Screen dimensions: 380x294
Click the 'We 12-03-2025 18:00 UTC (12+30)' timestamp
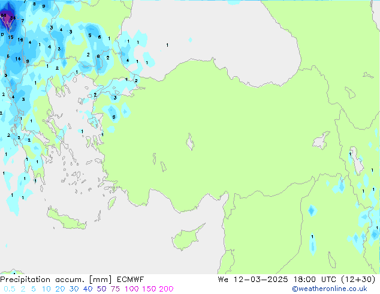tap(297, 280)
